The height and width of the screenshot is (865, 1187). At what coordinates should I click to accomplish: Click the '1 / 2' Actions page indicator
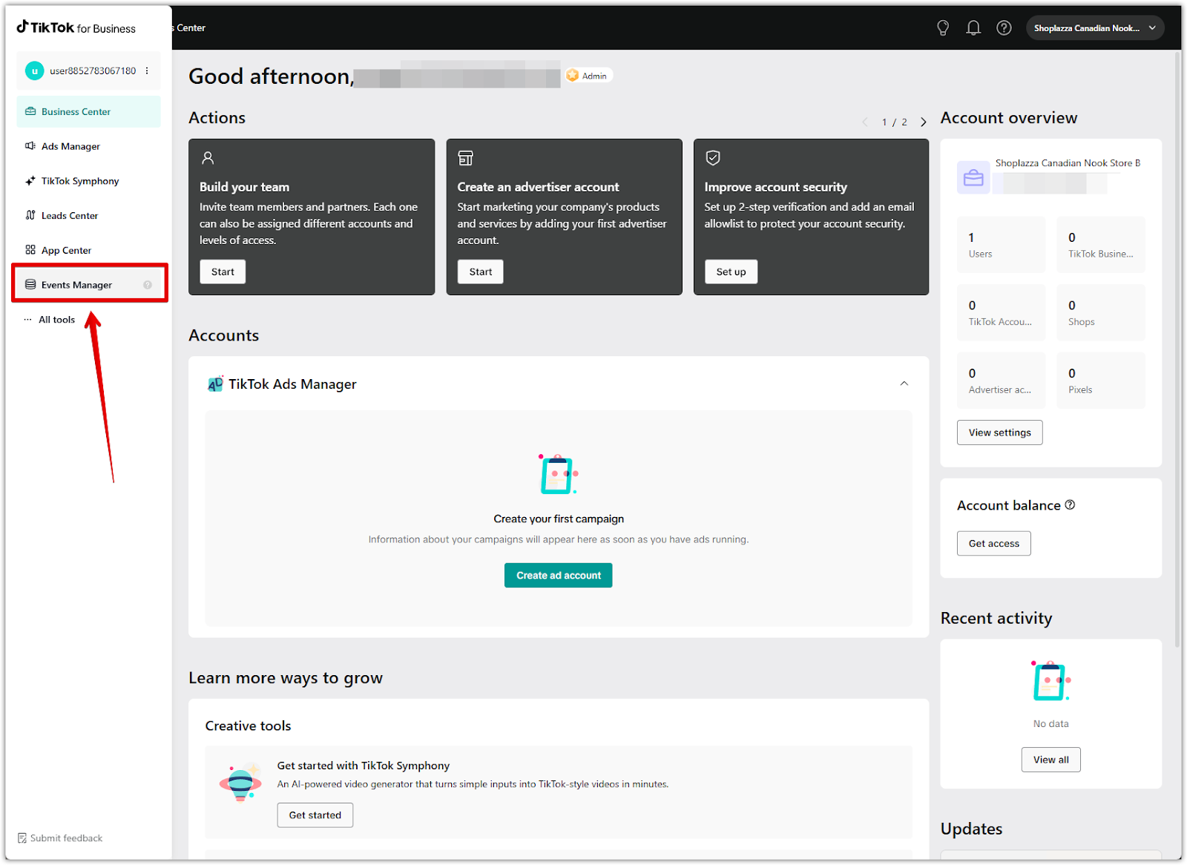pos(894,122)
